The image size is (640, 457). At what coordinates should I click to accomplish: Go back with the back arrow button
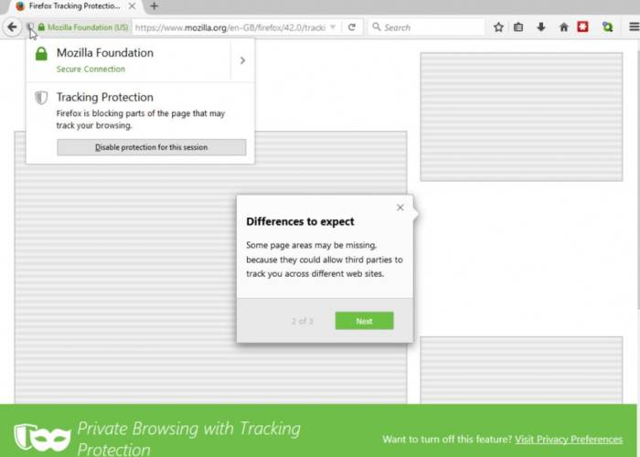(12, 27)
